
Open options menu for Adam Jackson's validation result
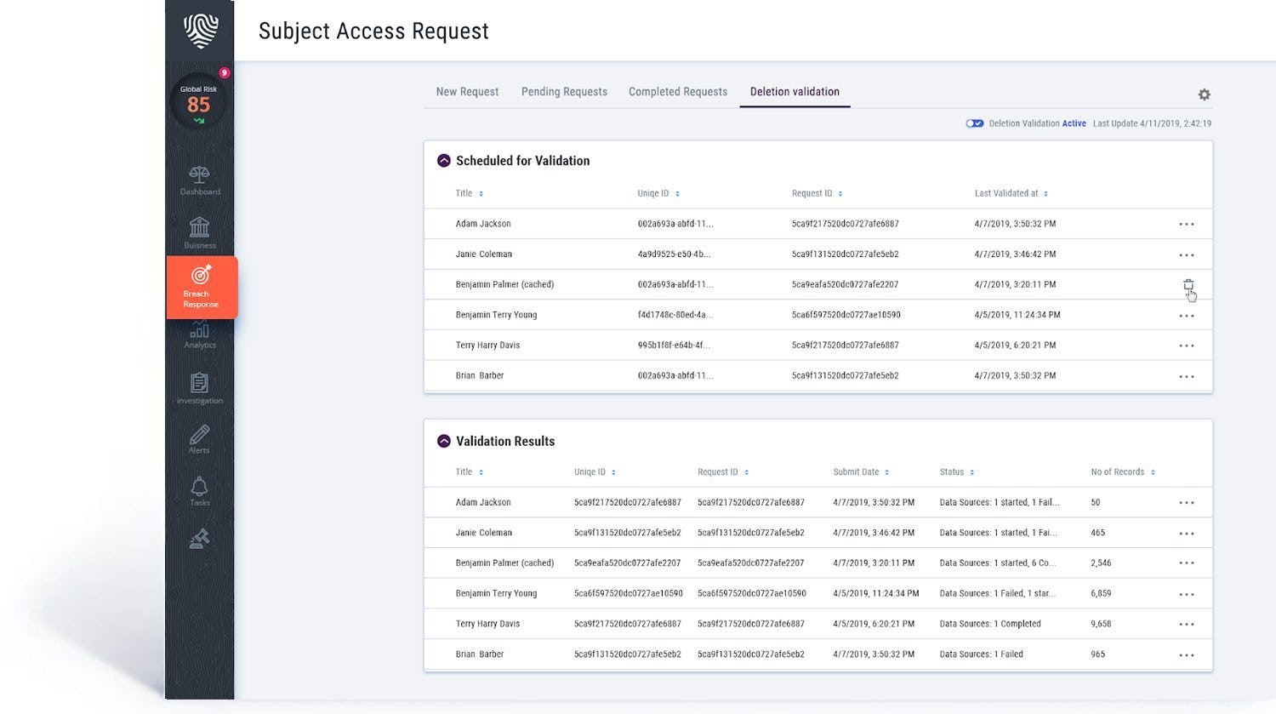1188,502
